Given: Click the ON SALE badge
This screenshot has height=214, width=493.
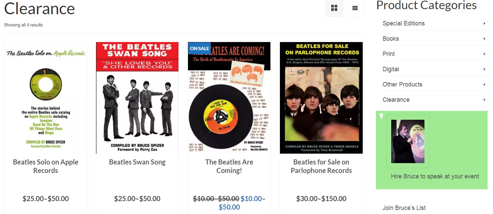Looking at the screenshot, I should click(x=200, y=48).
